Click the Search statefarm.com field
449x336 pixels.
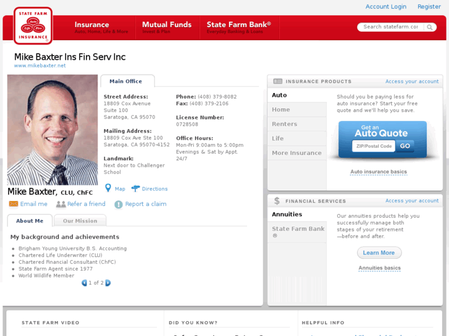[390, 27]
